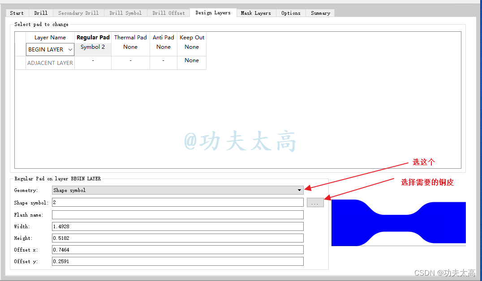Click the Shape symbol input field
This screenshot has height=281, width=482.
tap(177, 203)
